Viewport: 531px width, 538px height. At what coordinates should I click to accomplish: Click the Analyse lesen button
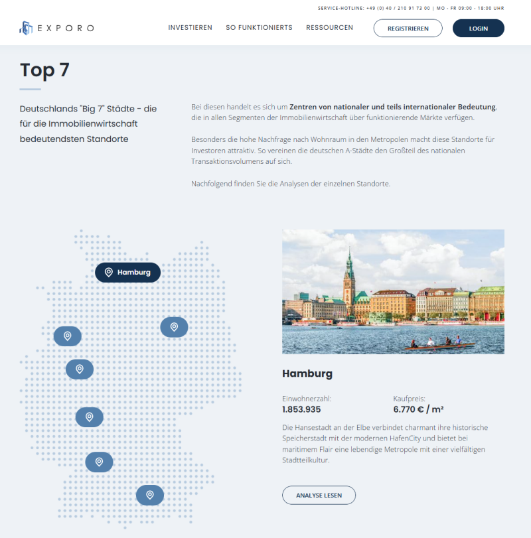tap(319, 495)
